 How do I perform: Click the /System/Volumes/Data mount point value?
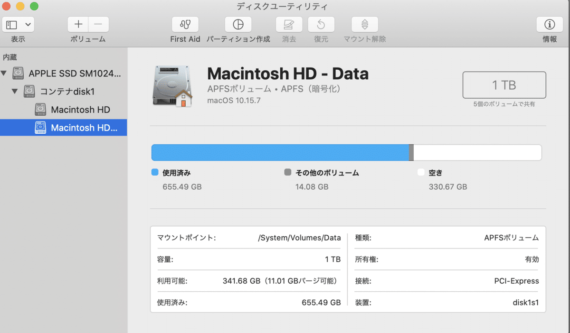click(x=299, y=238)
